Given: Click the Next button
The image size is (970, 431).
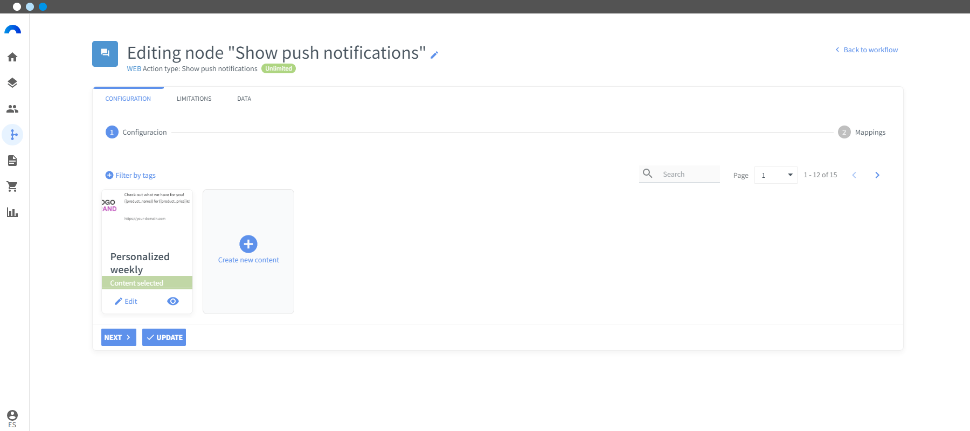Looking at the screenshot, I should pos(119,337).
